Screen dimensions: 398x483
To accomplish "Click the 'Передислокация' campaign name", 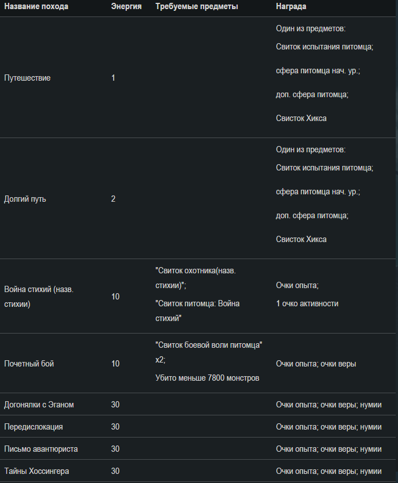I will pyautogui.click(x=34, y=427).
